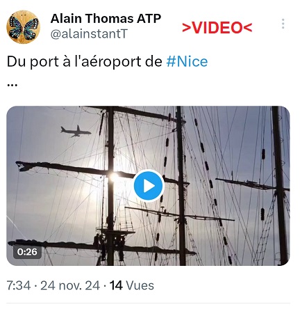
Task: Open the butterfly profile avatar
Action: 23,27
